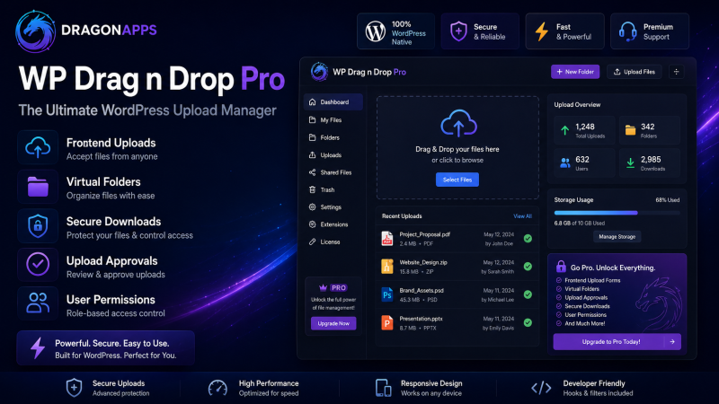This screenshot has width=719, height=404.
Task: Click Upgrade to Pro Today button
Action: click(x=617, y=342)
